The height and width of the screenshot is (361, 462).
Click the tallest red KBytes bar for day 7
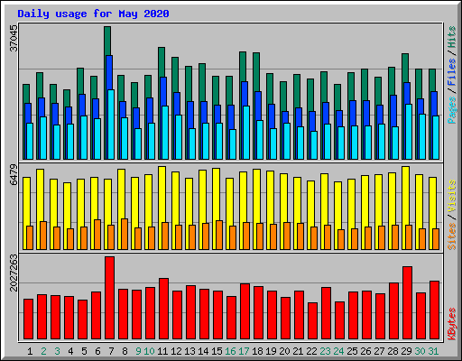click(109, 298)
